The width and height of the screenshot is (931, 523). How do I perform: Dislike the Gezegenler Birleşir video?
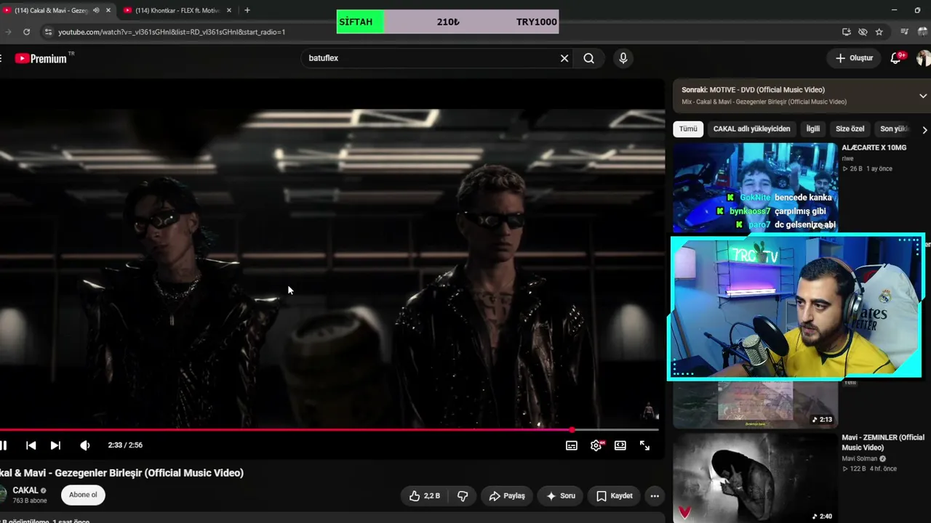(463, 496)
